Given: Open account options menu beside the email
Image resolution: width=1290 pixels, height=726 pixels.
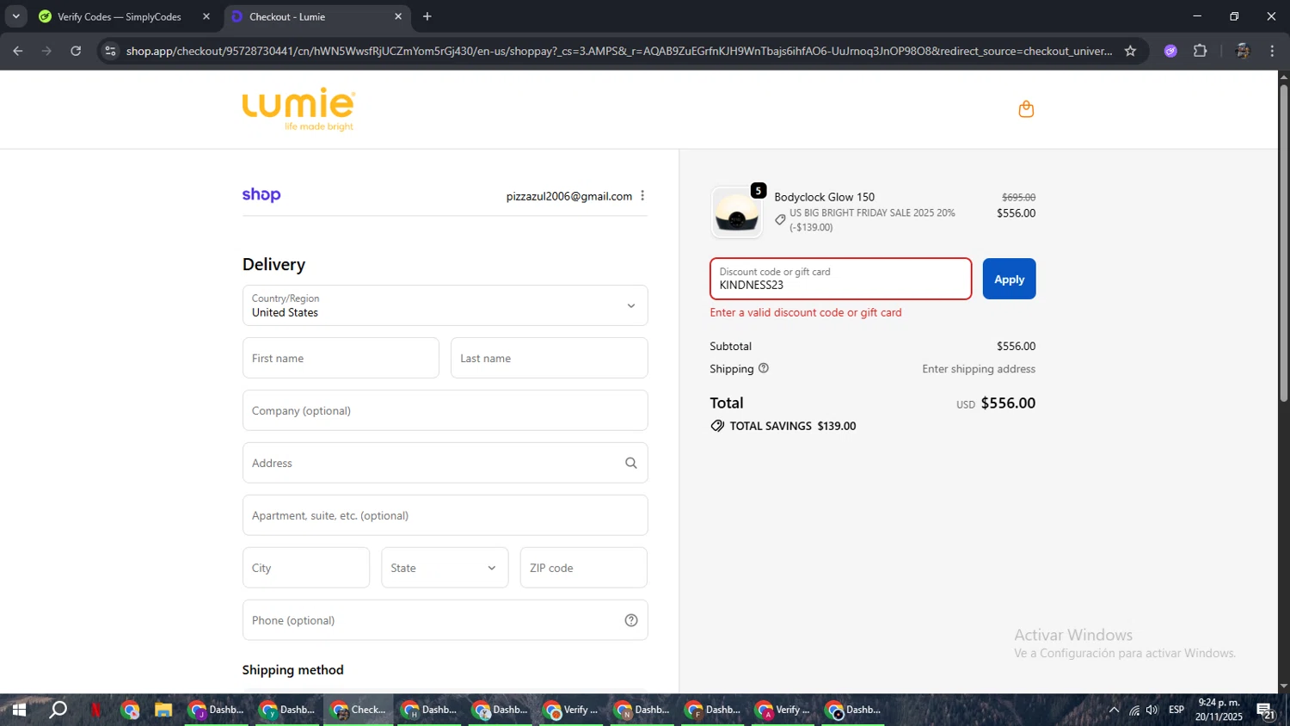Looking at the screenshot, I should pos(642,196).
